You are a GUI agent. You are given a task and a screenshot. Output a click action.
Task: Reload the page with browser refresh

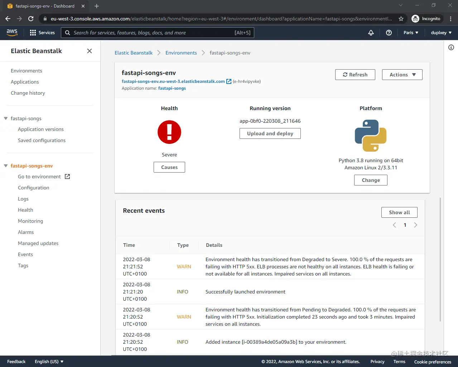(x=31, y=19)
